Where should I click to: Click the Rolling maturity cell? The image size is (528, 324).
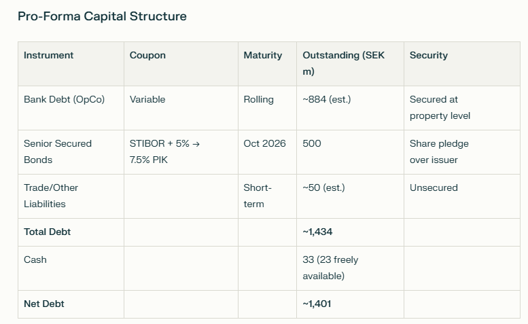coord(258,99)
